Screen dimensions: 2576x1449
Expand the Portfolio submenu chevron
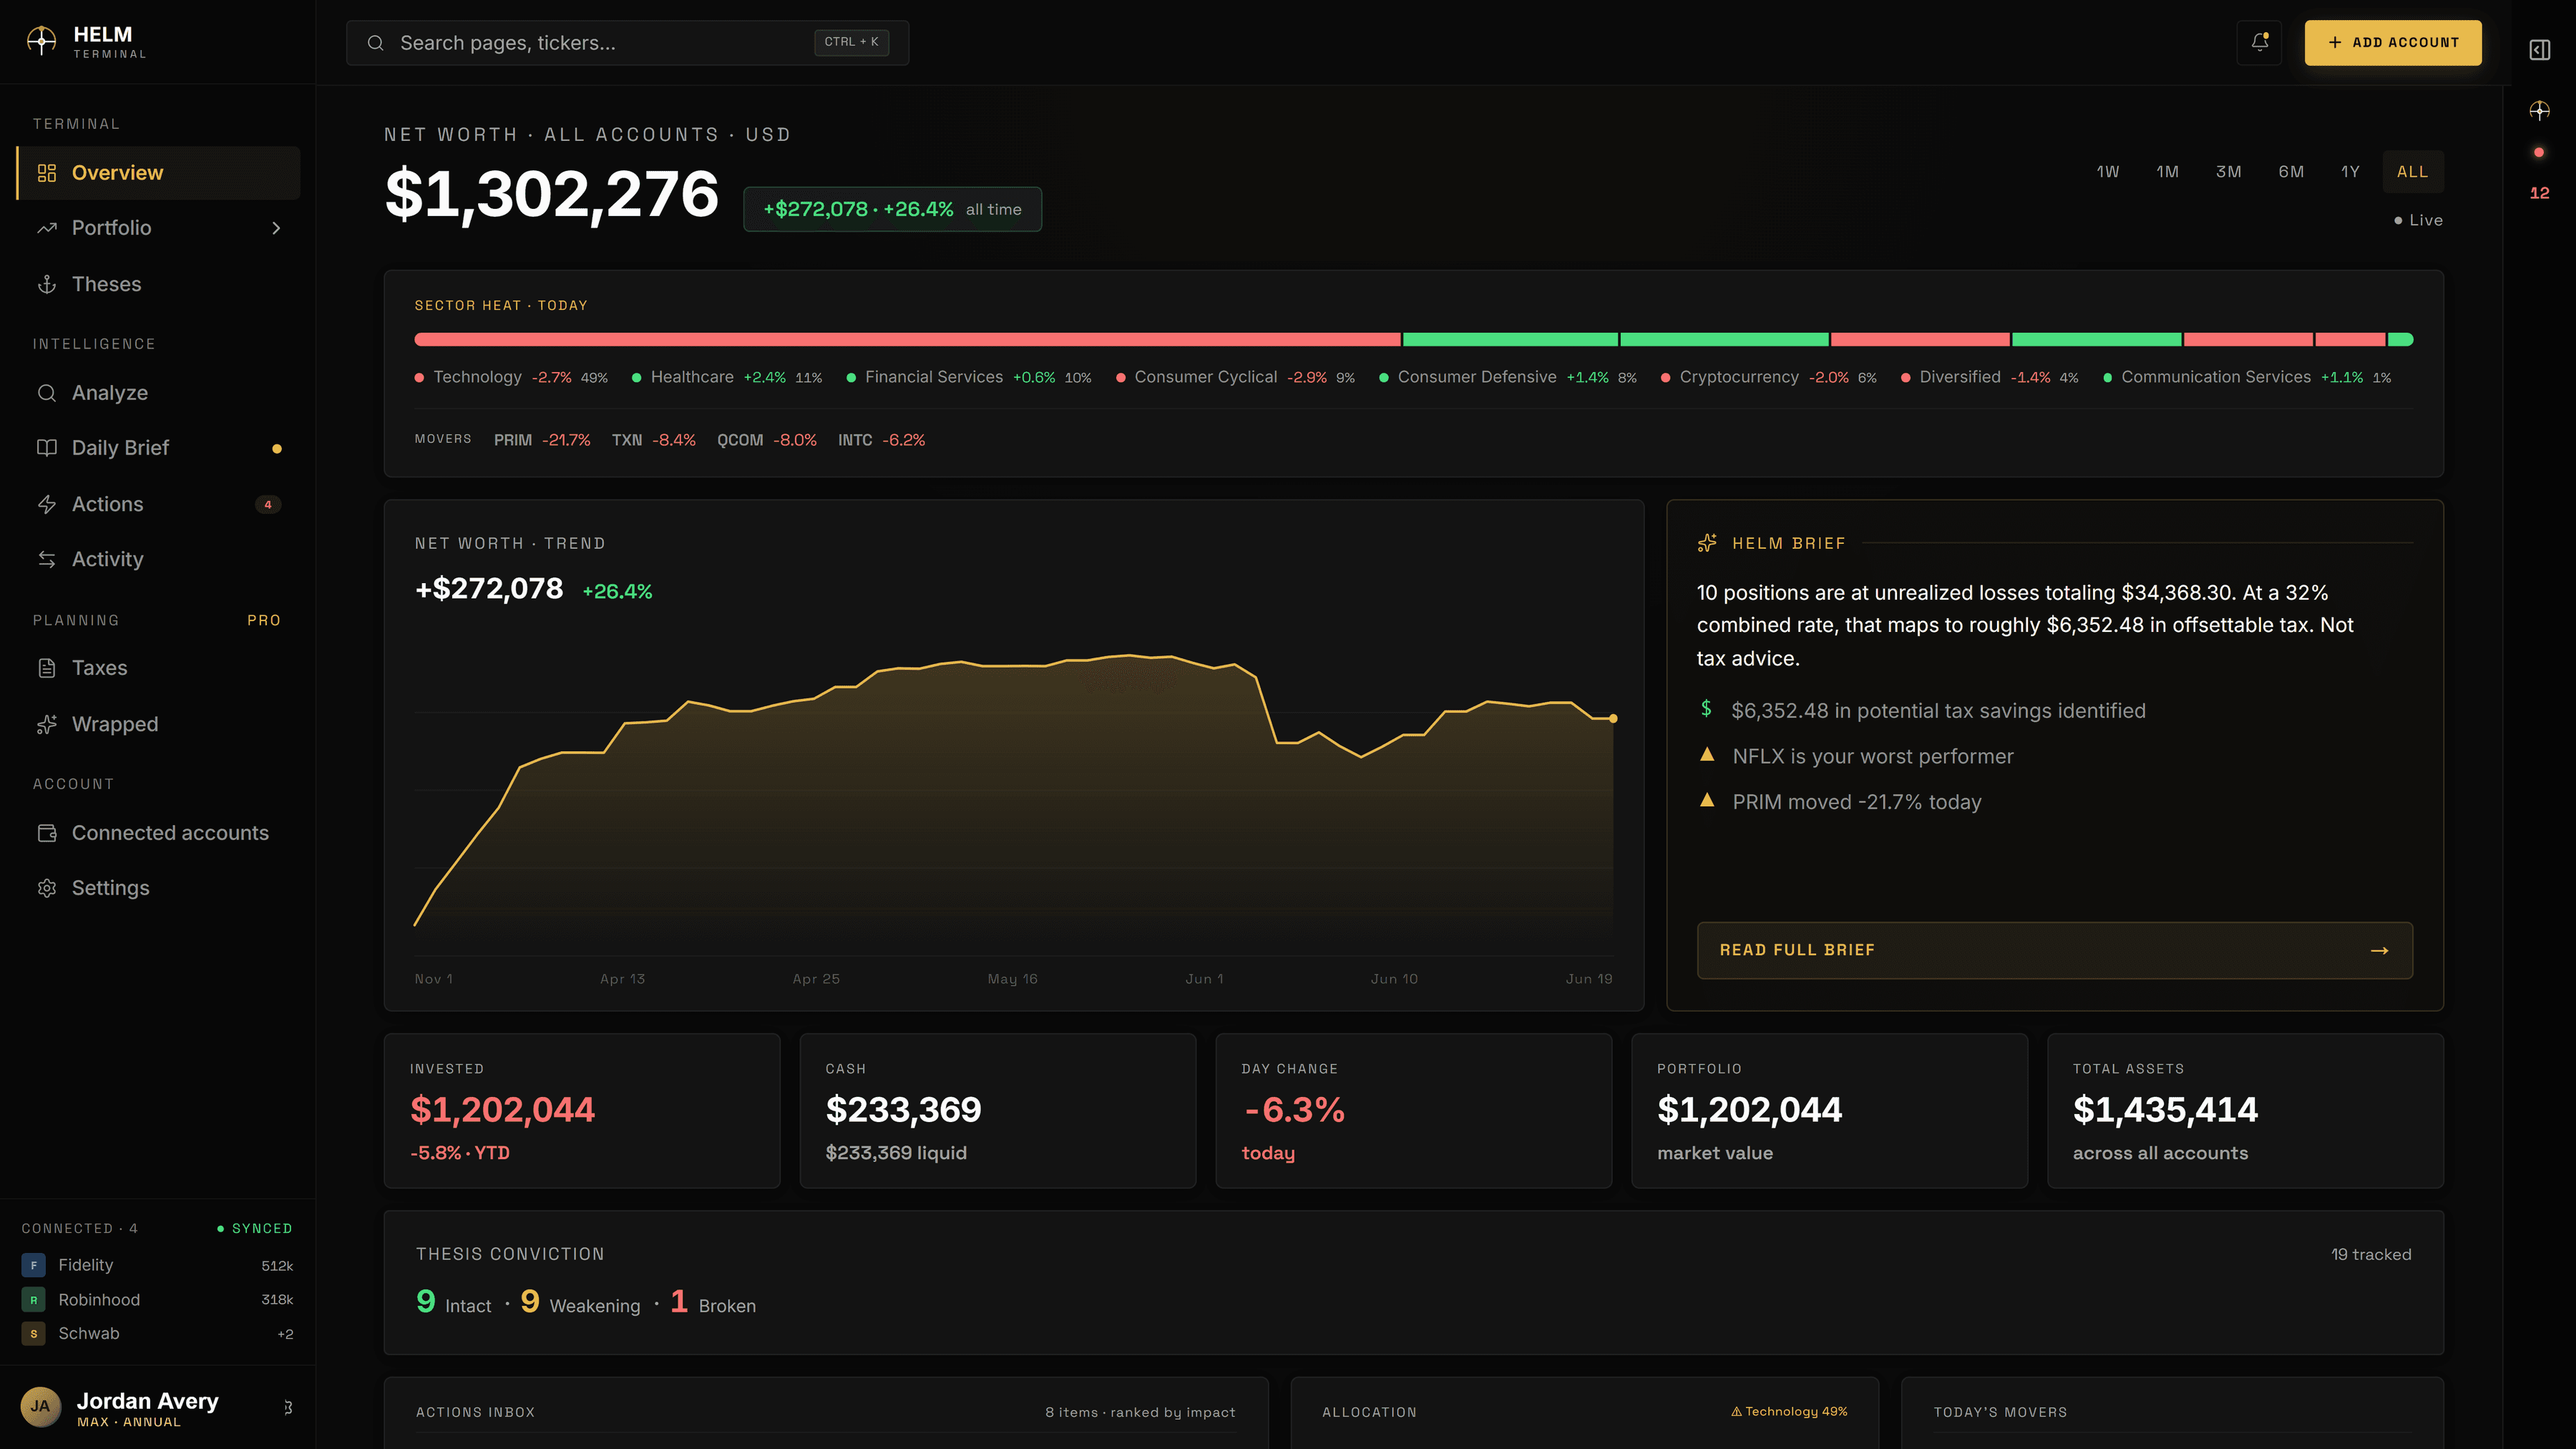tap(276, 228)
